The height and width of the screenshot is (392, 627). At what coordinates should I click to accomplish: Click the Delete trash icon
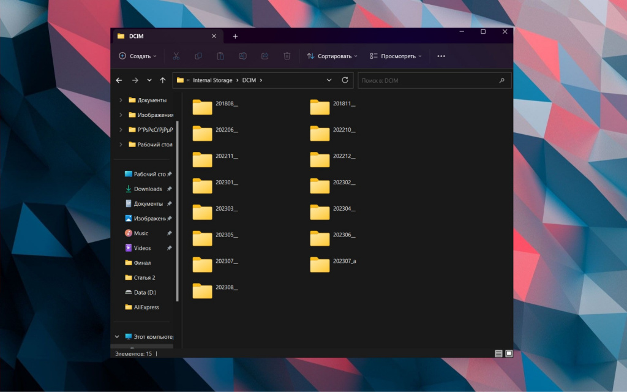pos(287,56)
